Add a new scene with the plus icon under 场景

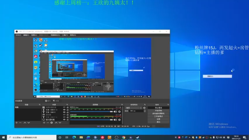tap(17, 123)
